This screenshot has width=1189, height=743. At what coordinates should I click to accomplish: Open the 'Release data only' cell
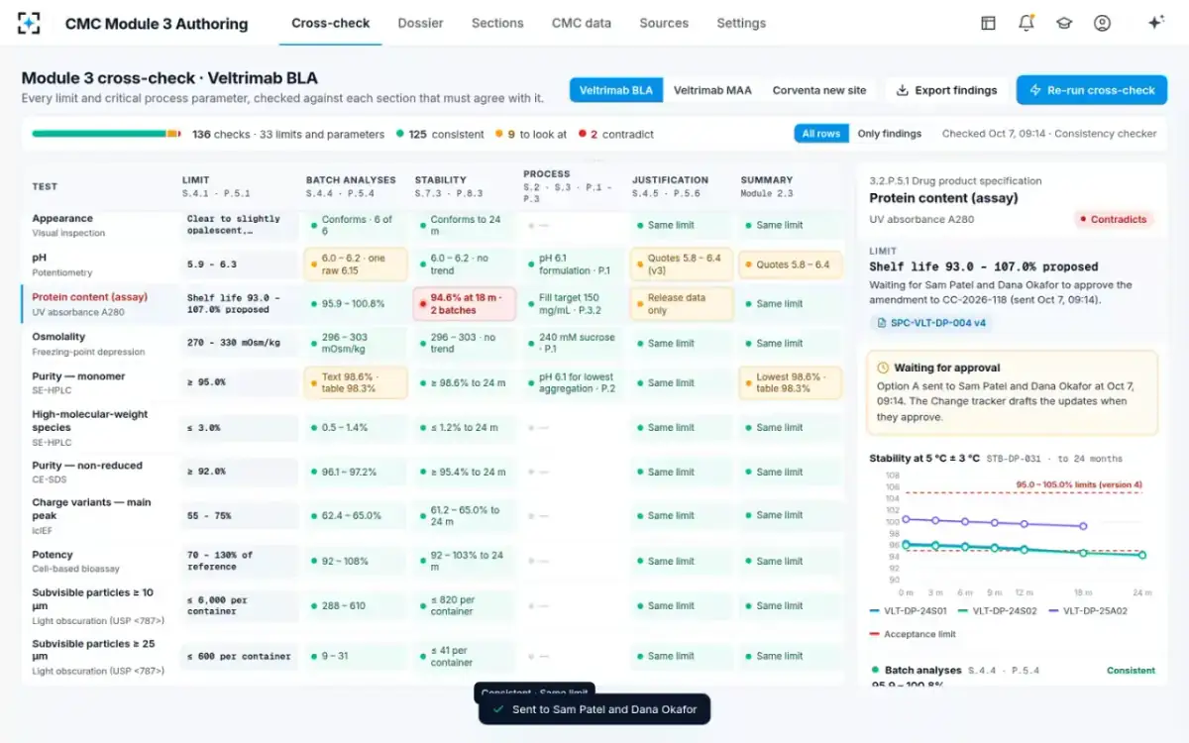683,304
